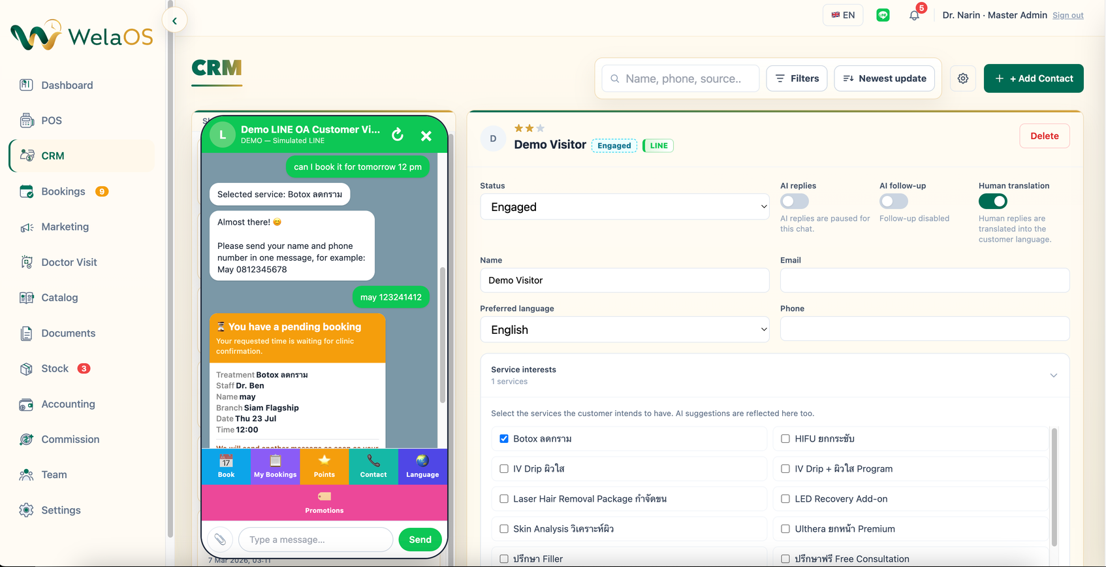Click the WelaOS logo
Viewport: 1106px width, 567px height.
(82, 35)
